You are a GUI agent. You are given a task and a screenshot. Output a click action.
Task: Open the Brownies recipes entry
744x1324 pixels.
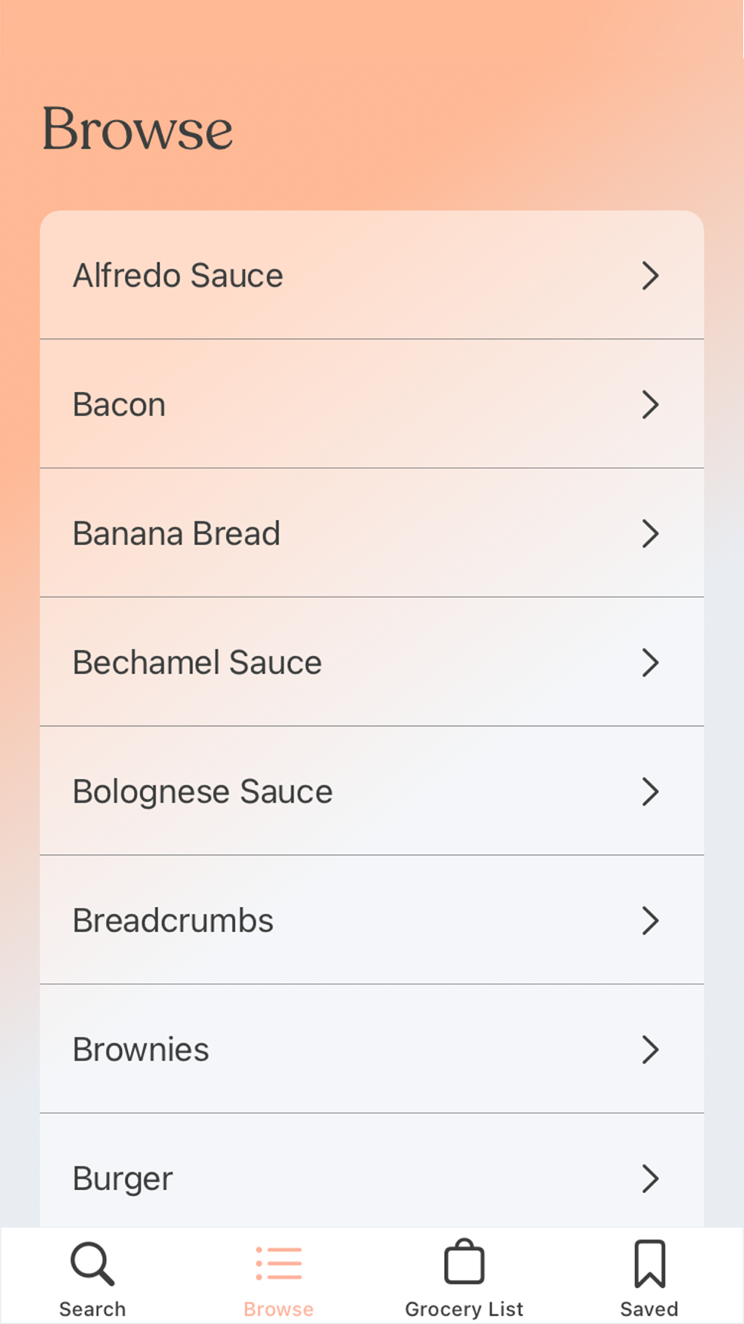141,1050
